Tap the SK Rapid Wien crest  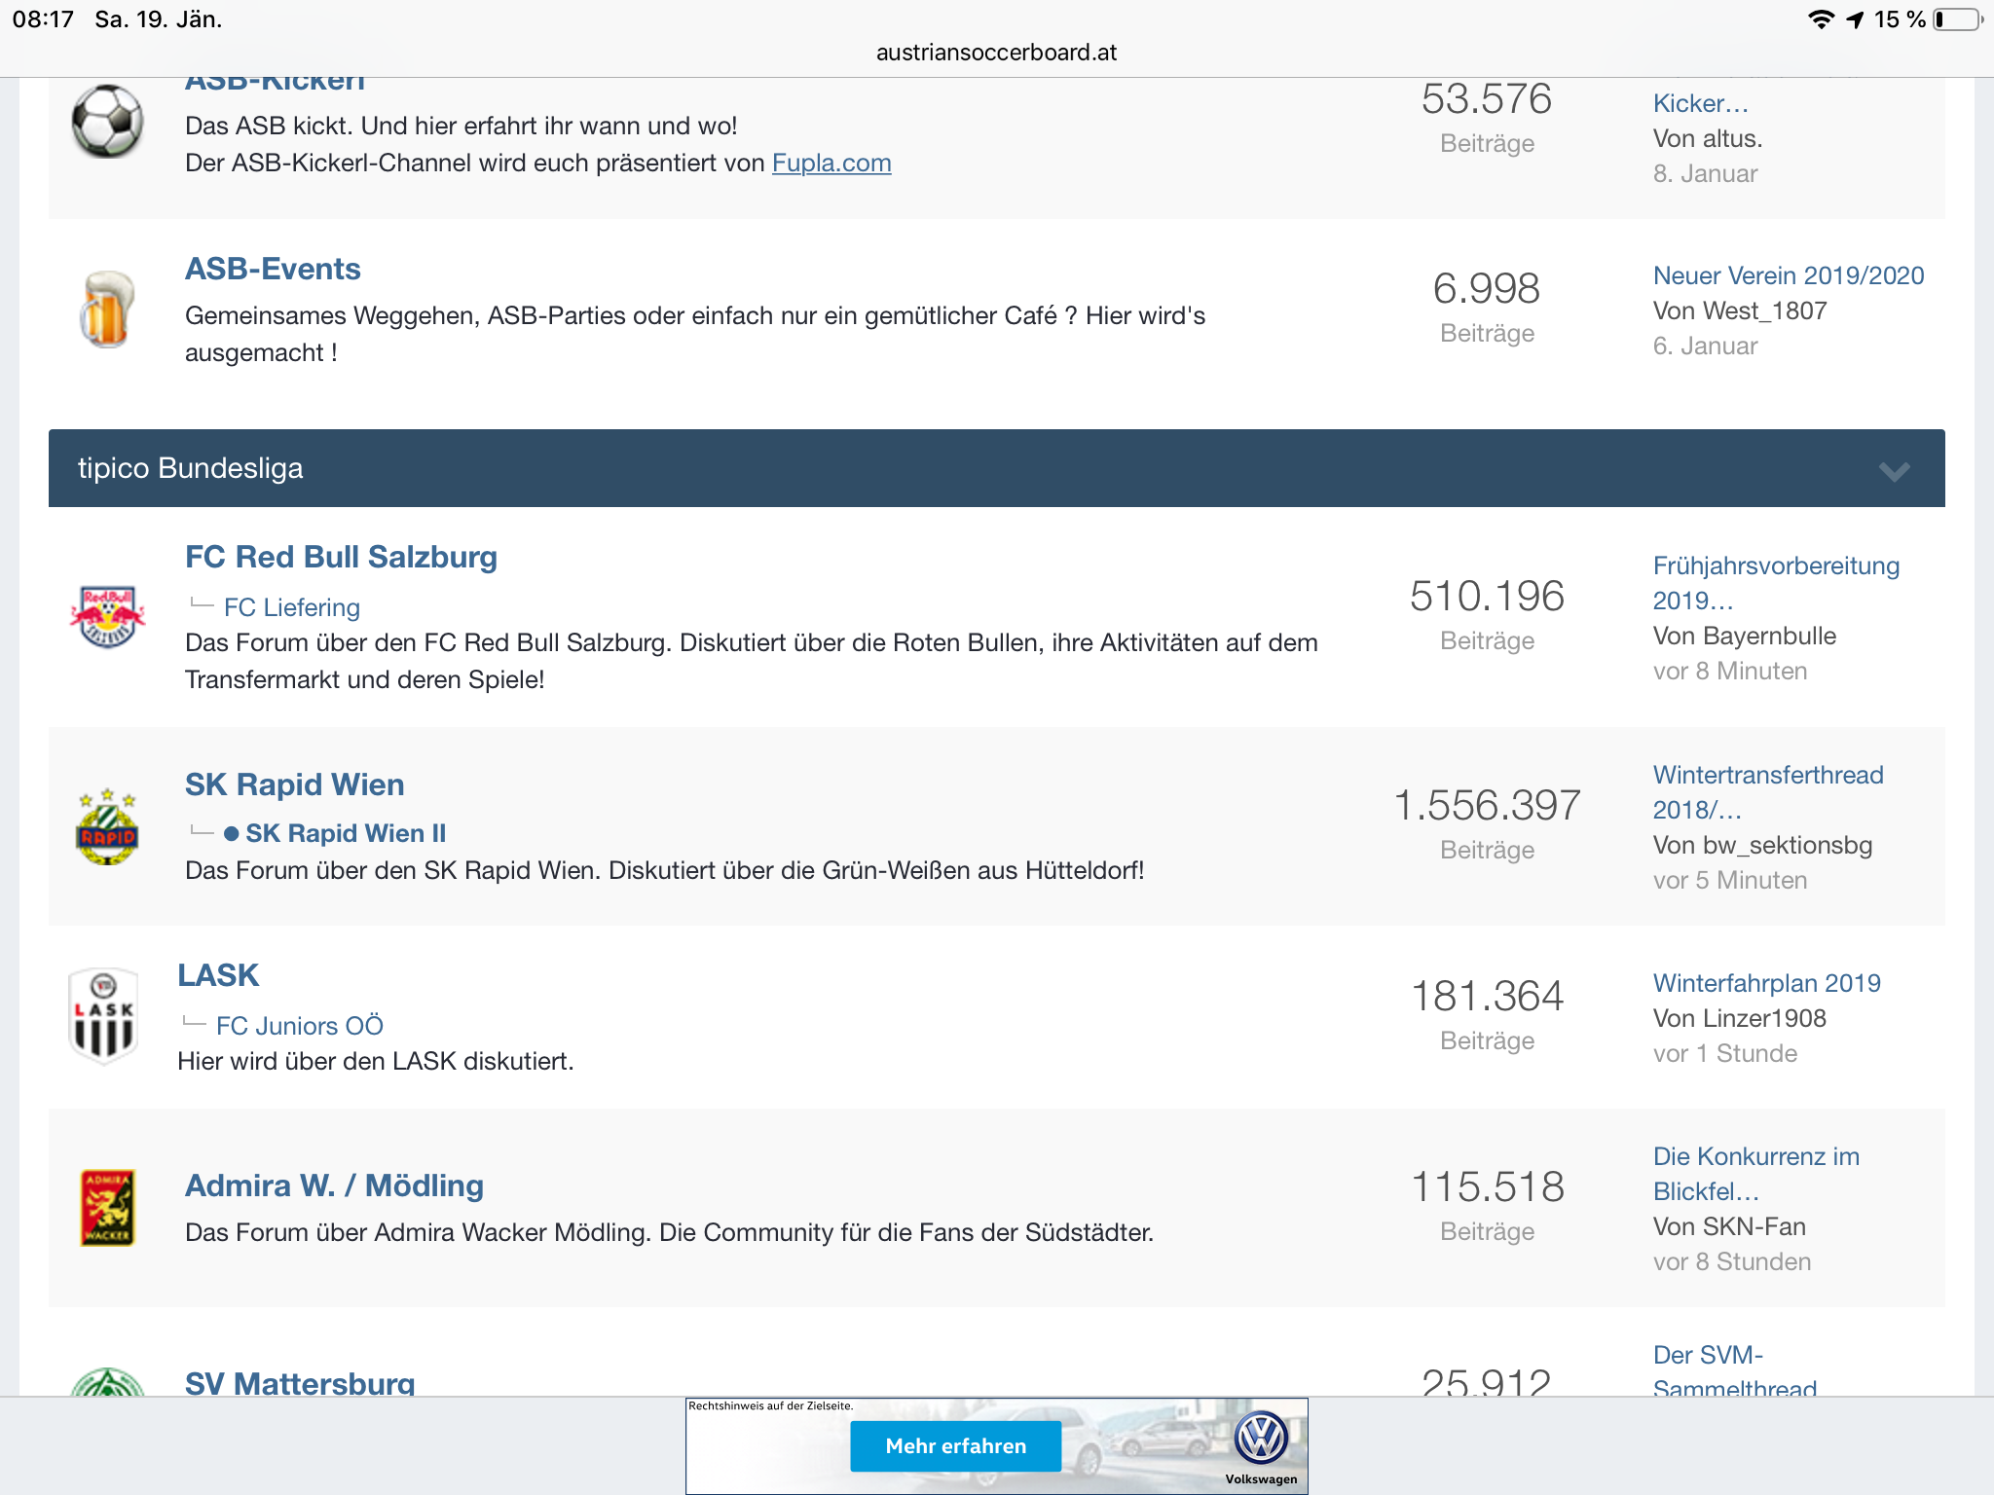(x=107, y=826)
